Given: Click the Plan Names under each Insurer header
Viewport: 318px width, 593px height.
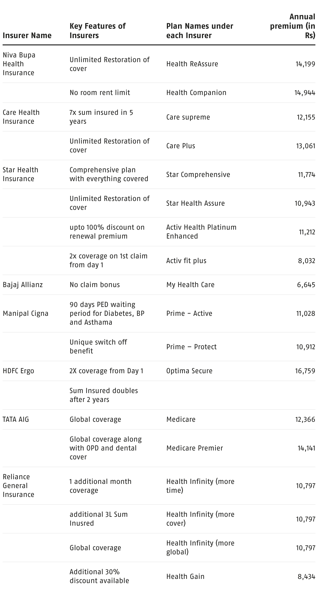Looking at the screenshot, I should 200,31.
